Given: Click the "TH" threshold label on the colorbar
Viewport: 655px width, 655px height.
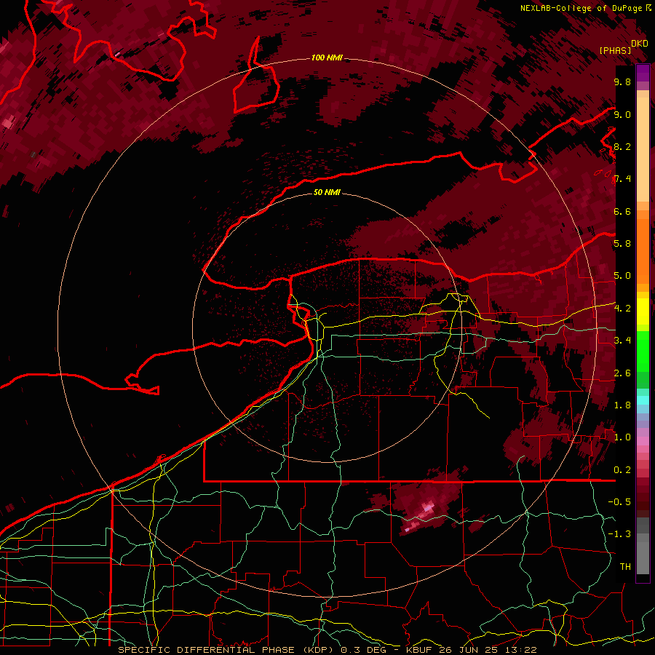Looking at the screenshot, I should (625, 567).
